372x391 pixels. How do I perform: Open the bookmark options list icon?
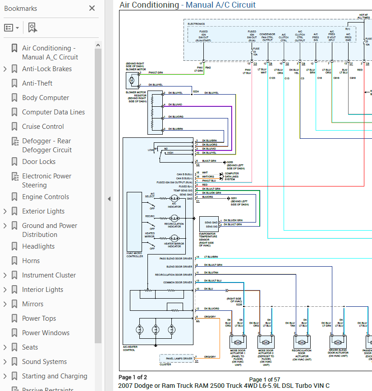tap(9, 27)
